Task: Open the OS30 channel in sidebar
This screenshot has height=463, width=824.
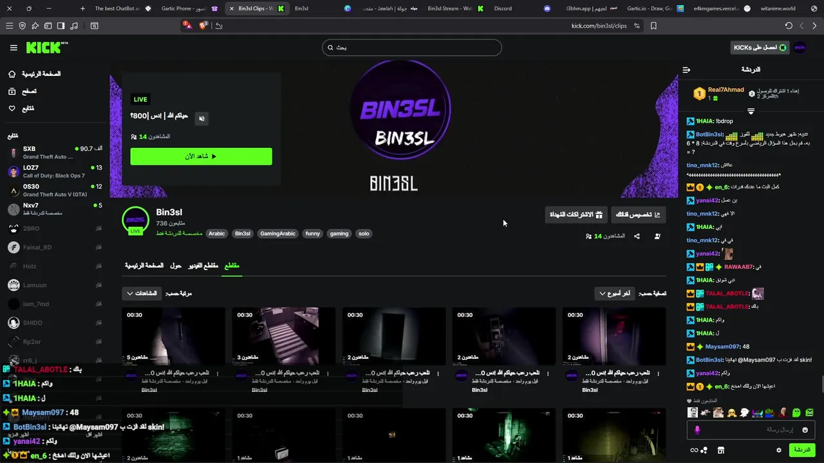Action: pyautogui.click(x=55, y=190)
